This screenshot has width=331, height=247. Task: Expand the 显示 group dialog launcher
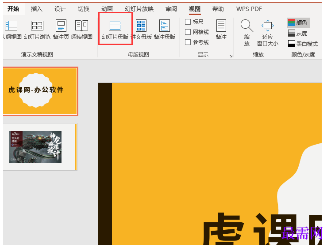tap(230, 56)
